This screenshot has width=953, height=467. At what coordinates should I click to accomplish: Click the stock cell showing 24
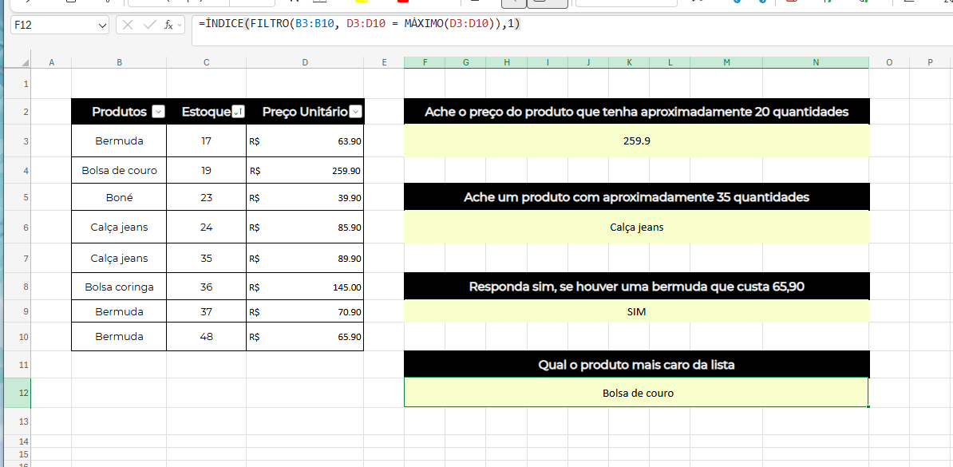point(207,228)
